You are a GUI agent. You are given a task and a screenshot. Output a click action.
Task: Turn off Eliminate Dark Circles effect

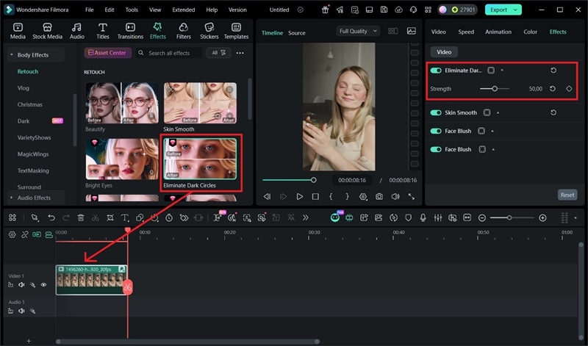(x=436, y=71)
